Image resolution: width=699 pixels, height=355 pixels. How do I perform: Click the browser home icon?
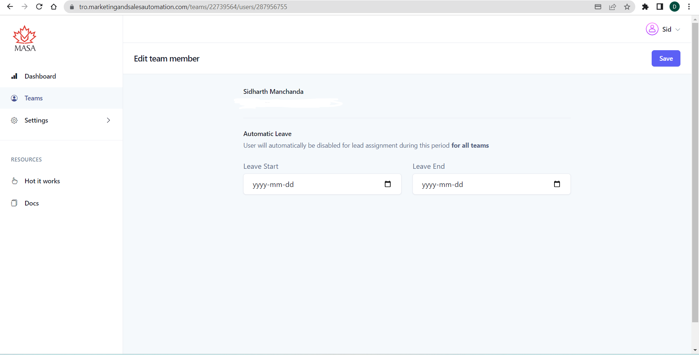(x=54, y=7)
